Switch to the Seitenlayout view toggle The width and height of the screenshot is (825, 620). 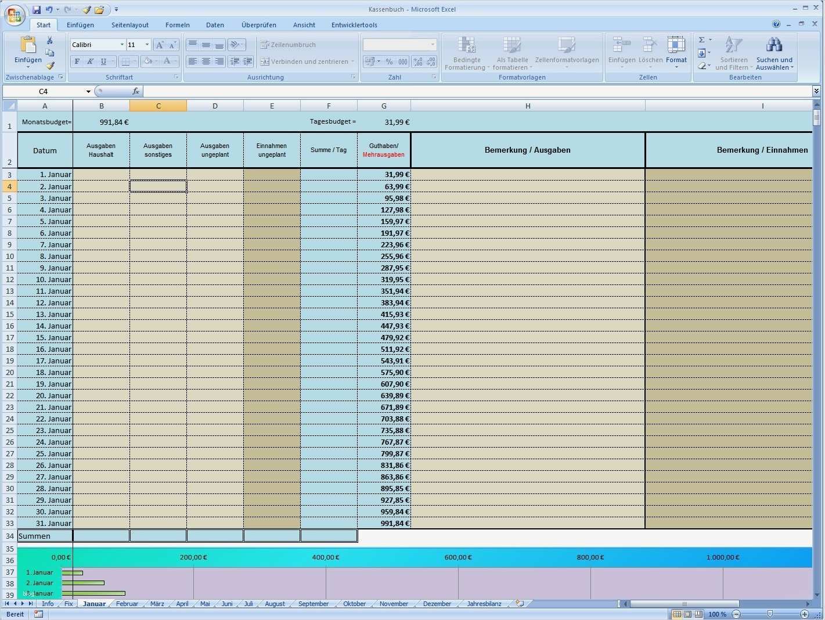(x=687, y=614)
